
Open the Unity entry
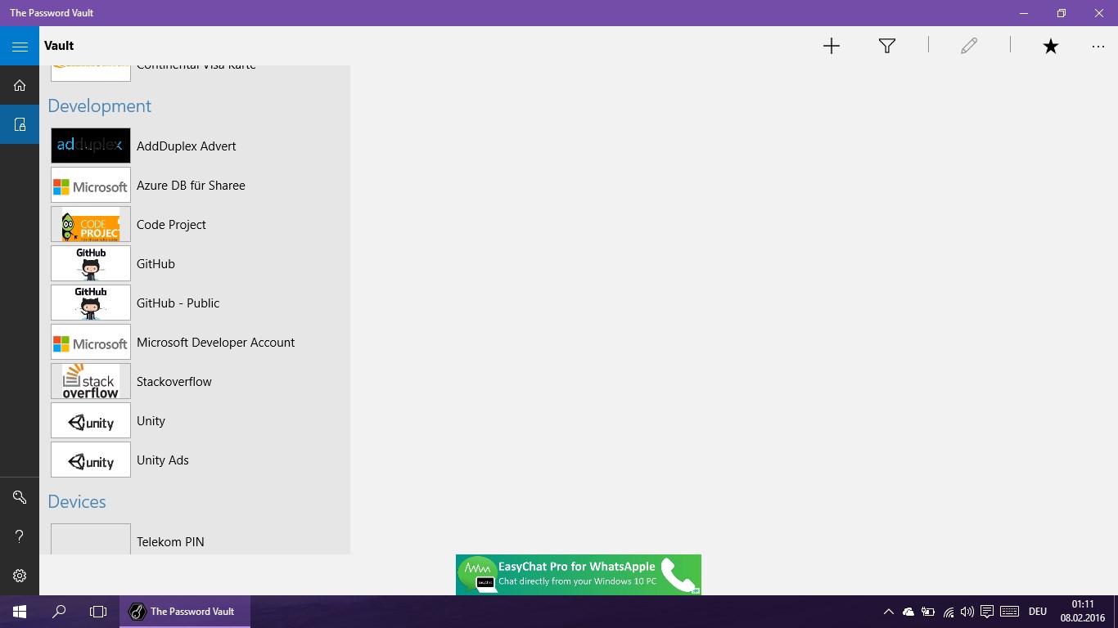pos(151,421)
